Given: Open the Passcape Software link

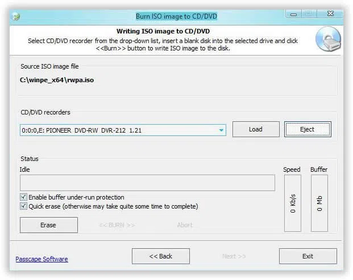Looking at the screenshot, I should coord(41,259).
